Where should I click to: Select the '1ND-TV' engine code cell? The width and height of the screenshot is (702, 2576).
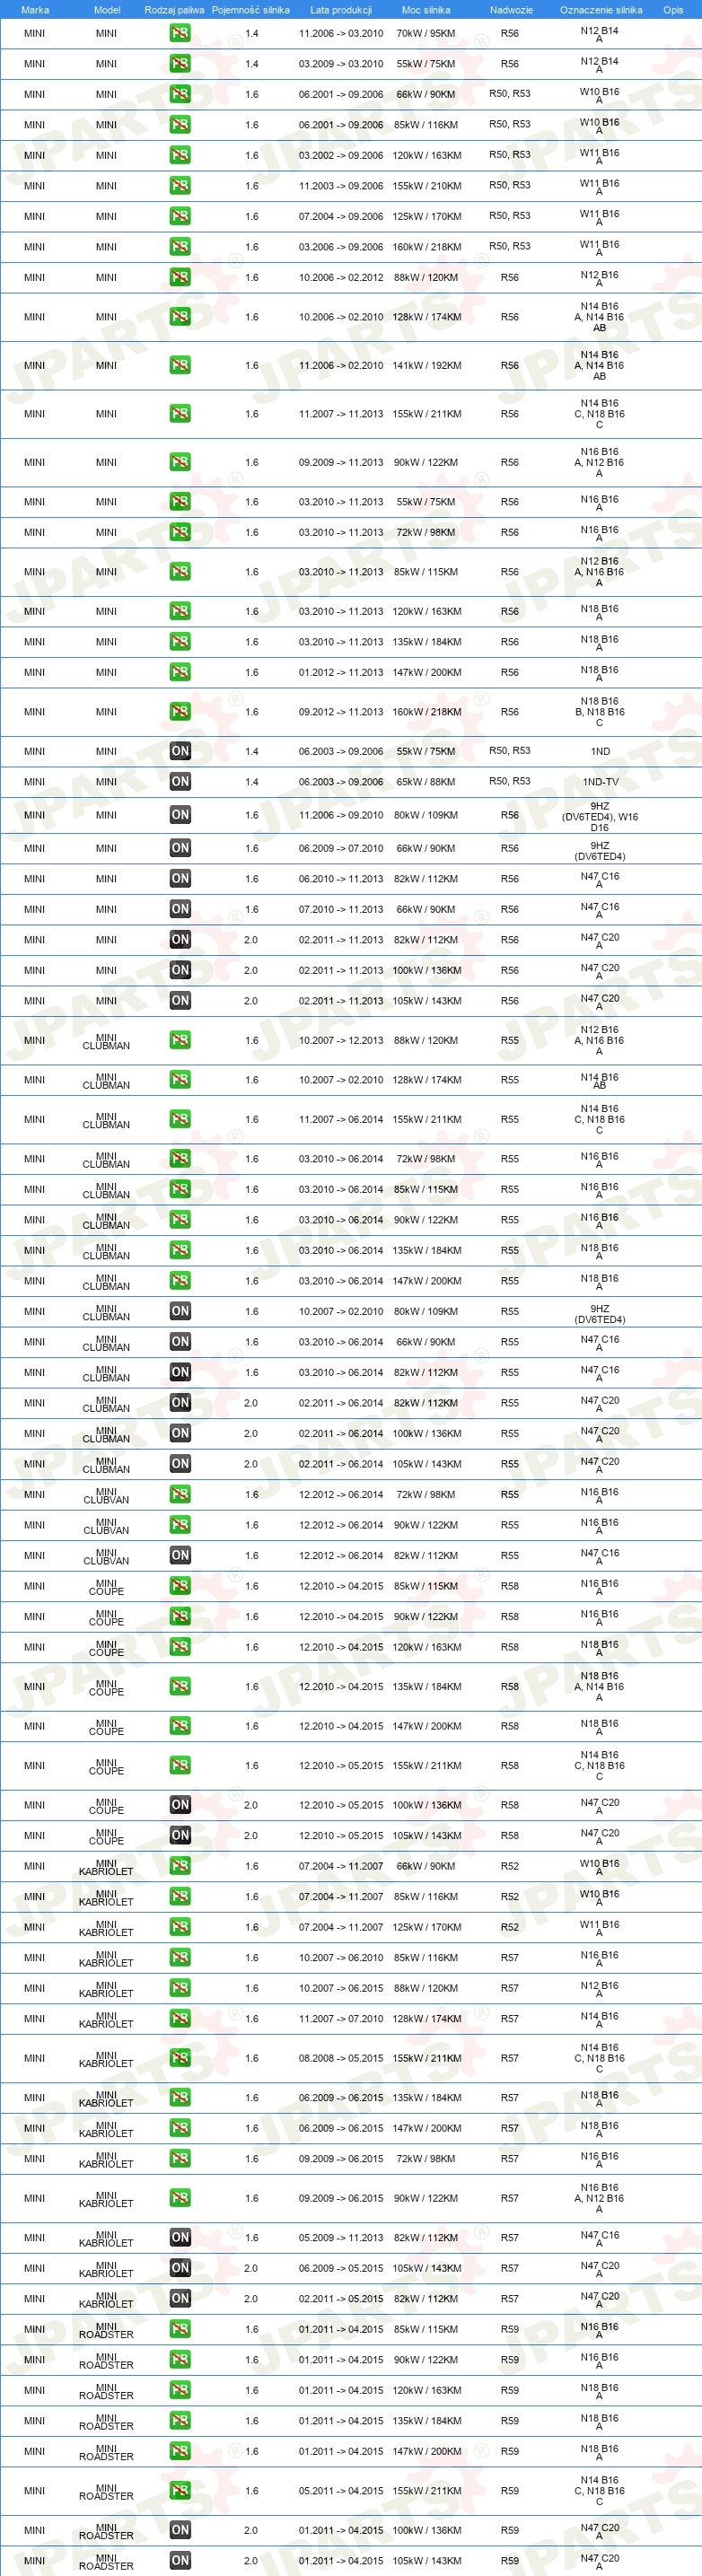coord(600,782)
